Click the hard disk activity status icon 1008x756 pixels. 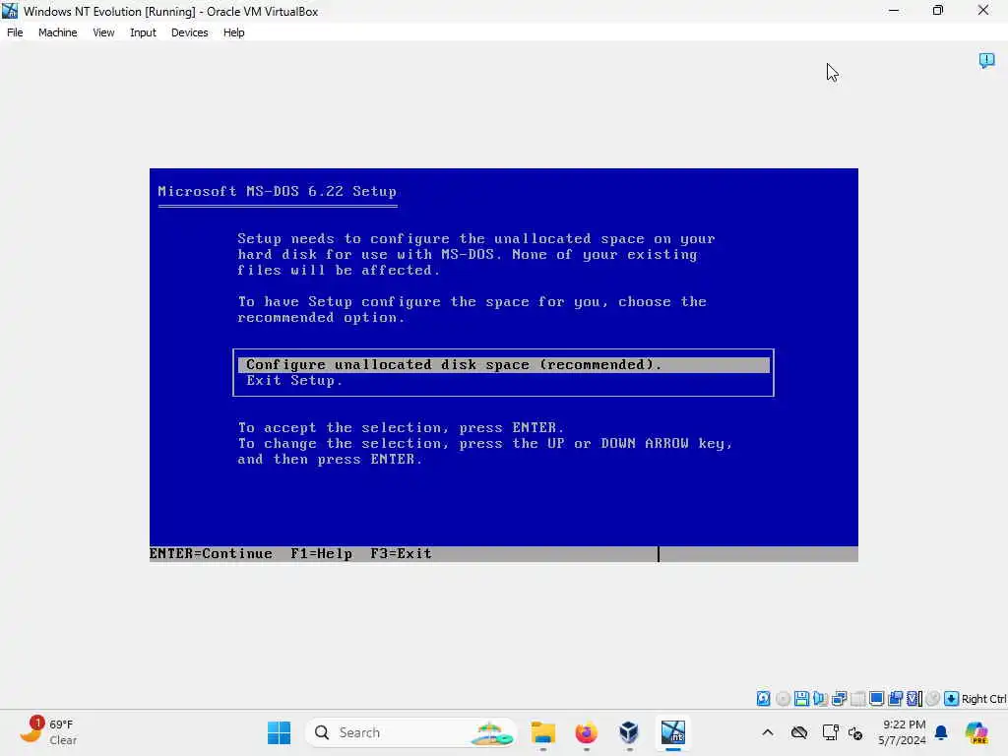763,698
